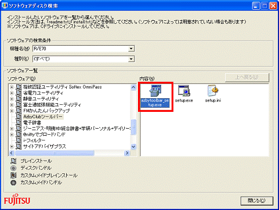Screen dimensions: 279x210
Task: Click the 閉じる(C) button
Action: pyautogui.click(x=257, y=200)
